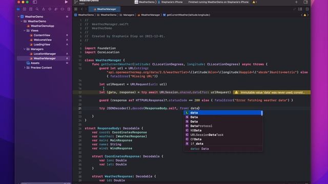This screenshot has height=184, width=328.
Task: Jump to previous issue arrow
Action: pos(301,15)
